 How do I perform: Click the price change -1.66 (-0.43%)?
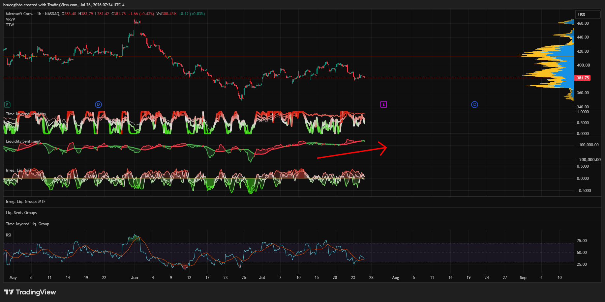click(x=141, y=14)
